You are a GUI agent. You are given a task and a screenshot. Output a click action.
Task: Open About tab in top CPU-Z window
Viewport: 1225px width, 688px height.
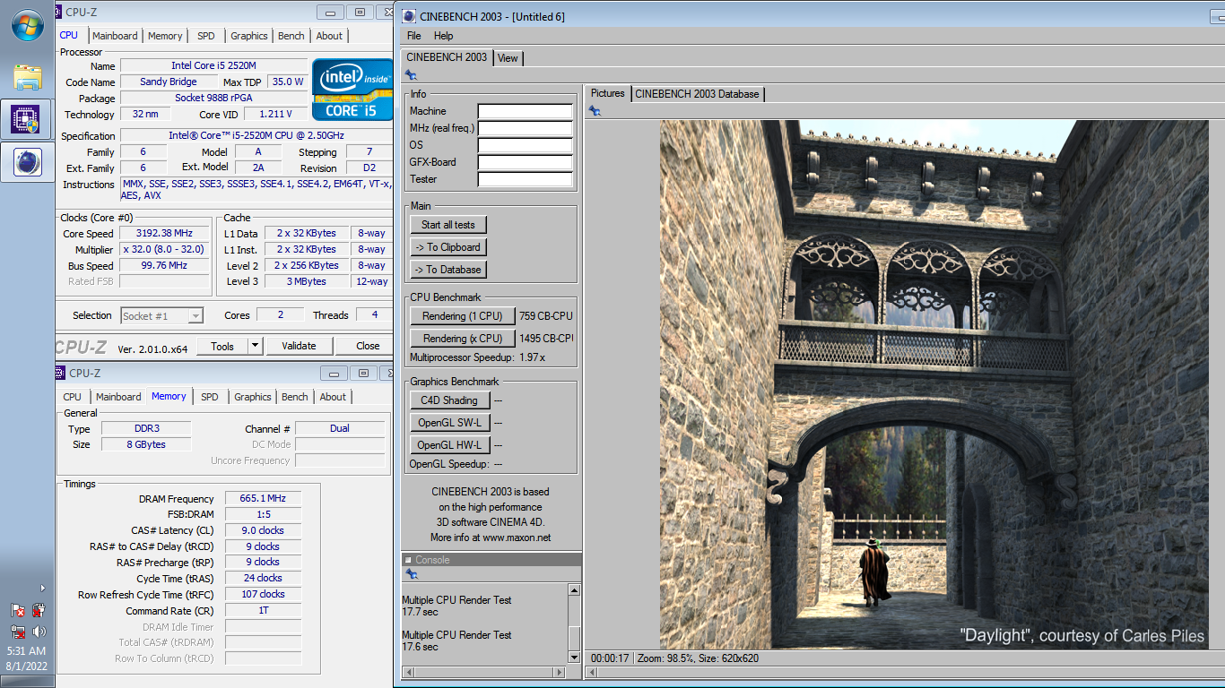pyautogui.click(x=329, y=36)
